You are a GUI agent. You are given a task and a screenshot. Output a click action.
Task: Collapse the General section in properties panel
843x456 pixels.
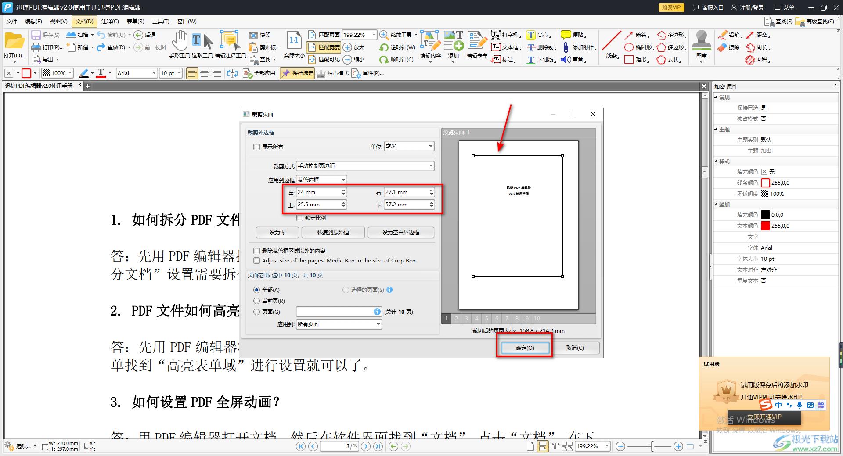(717, 97)
